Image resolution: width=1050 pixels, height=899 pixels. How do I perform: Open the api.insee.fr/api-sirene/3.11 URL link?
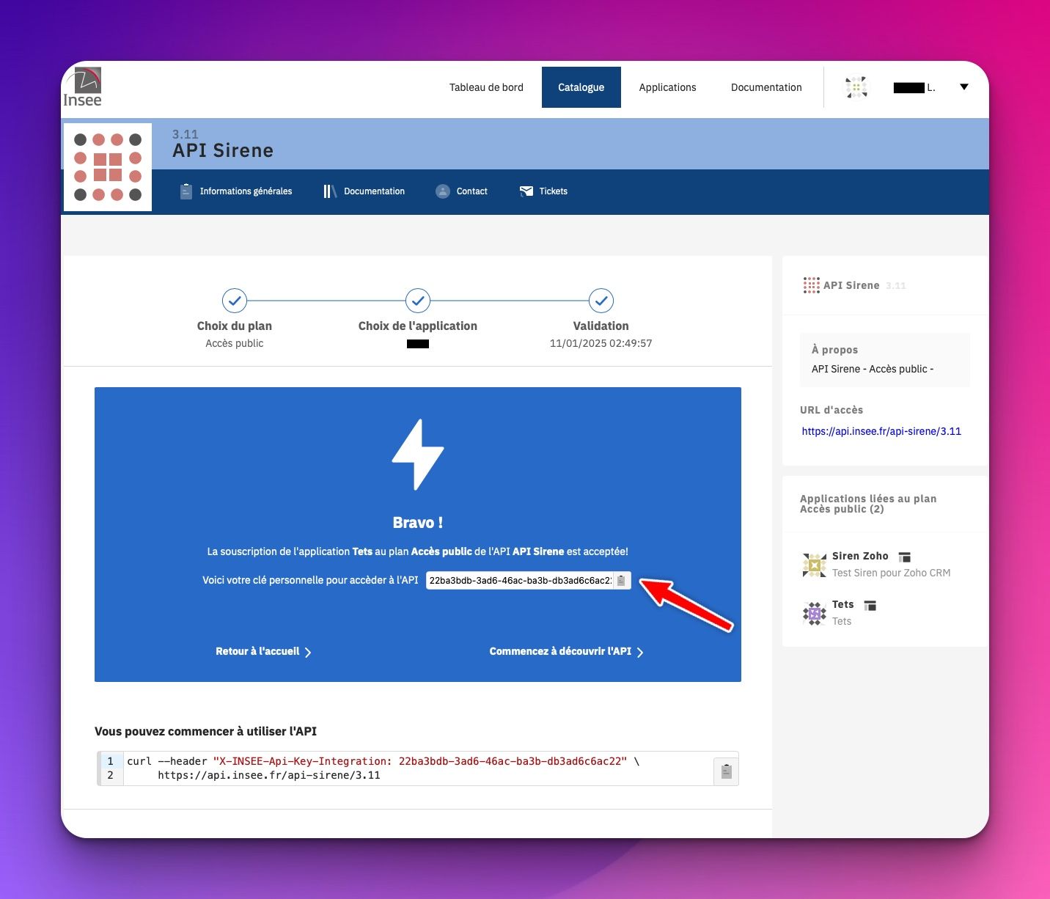point(881,431)
